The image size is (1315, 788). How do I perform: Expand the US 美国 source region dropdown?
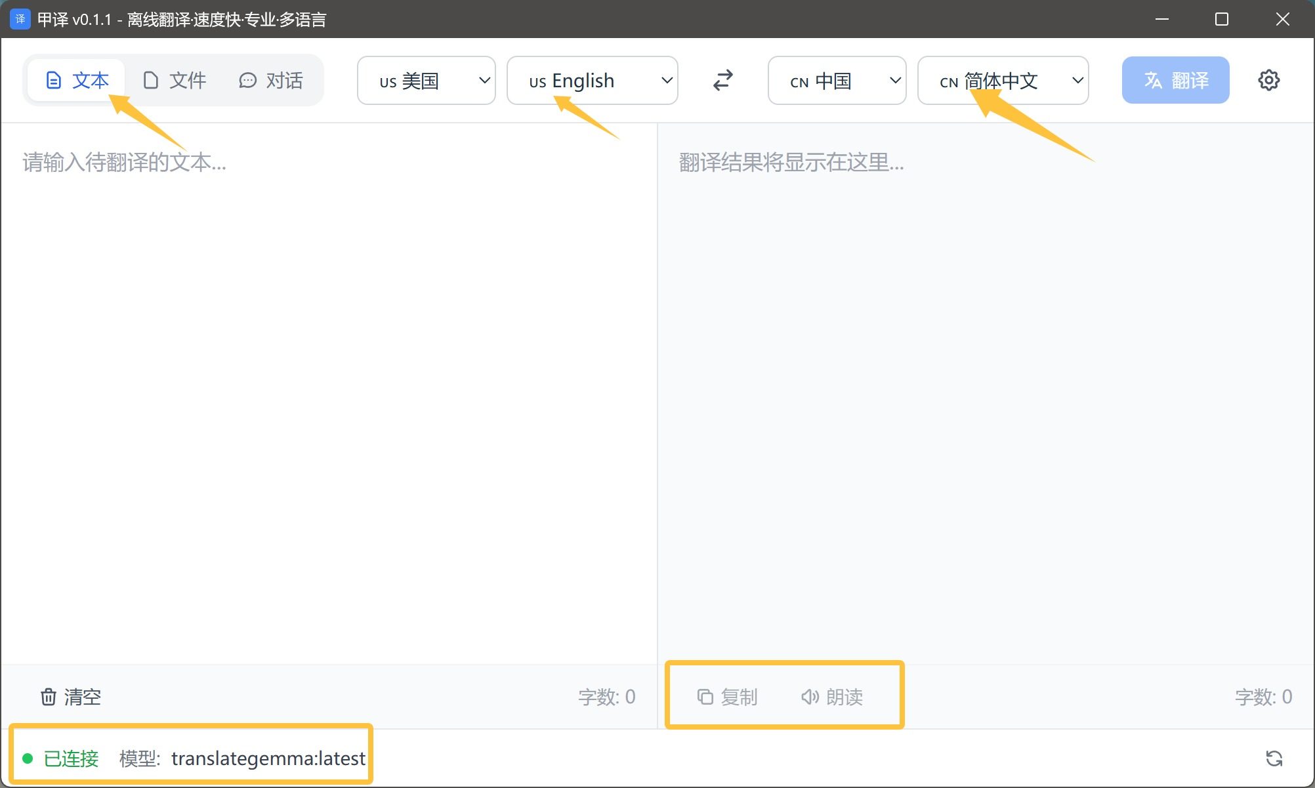pos(427,81)
